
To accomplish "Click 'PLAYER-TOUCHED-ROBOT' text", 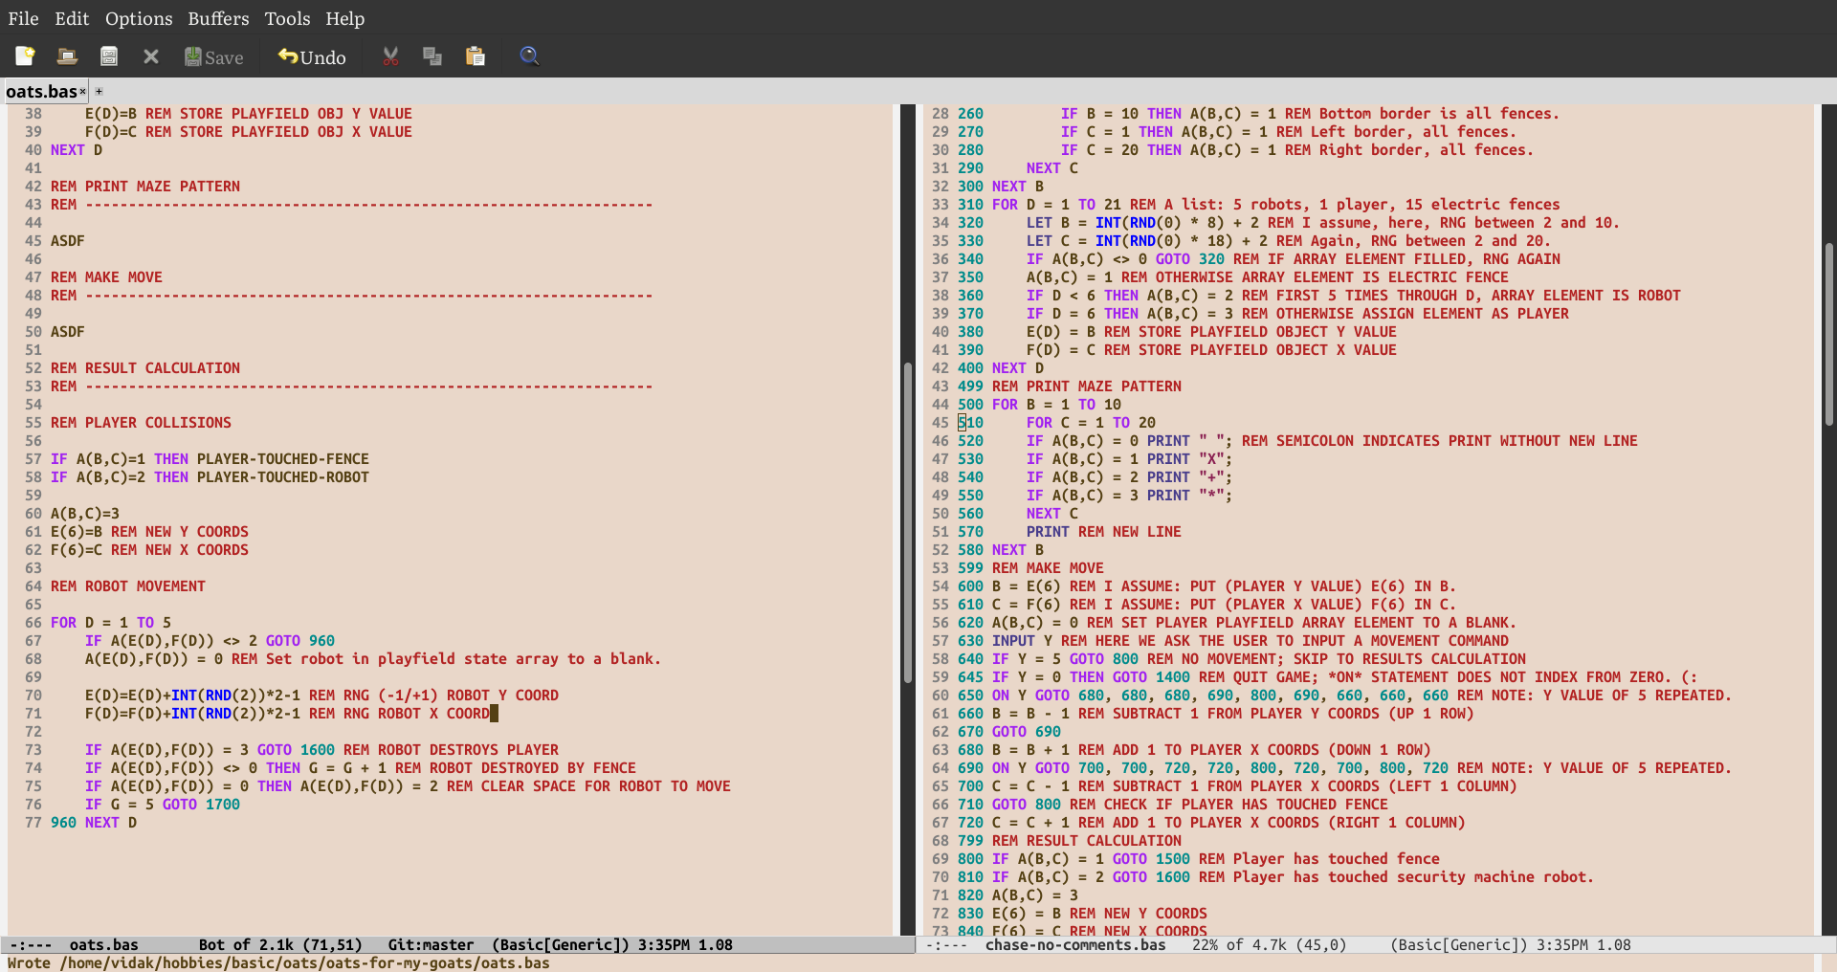I will (x=283, y=477).
